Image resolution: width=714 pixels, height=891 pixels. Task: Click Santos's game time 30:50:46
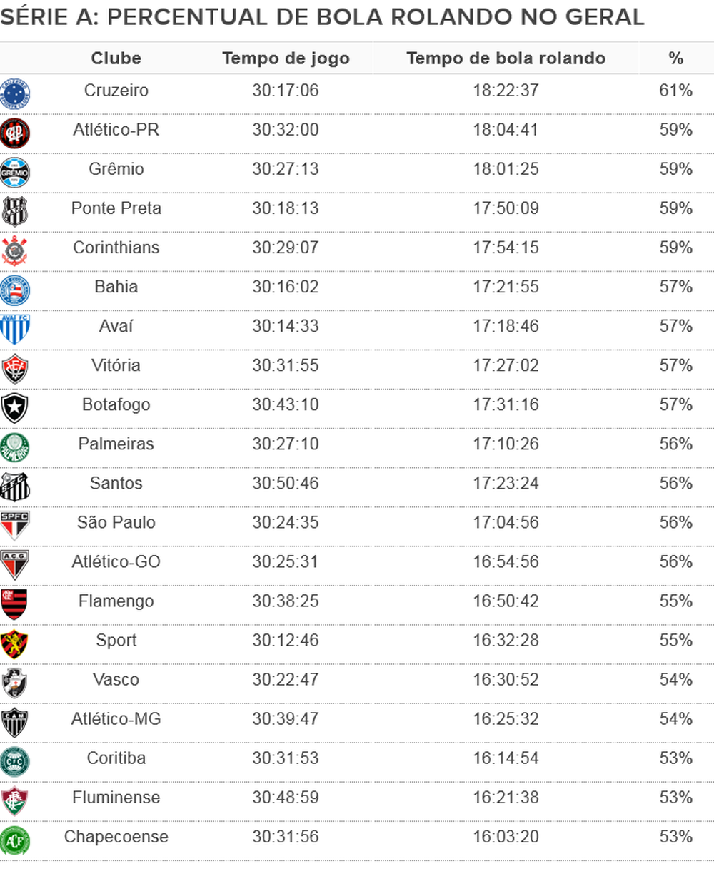click(x=286, y=483)
